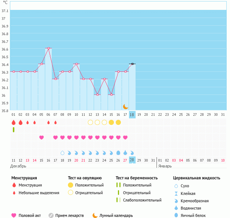The width and height of the screenshot is (230, 218).
Task: Click the 'Прием лекарств' legend label
Action: (x=69, y=215)
